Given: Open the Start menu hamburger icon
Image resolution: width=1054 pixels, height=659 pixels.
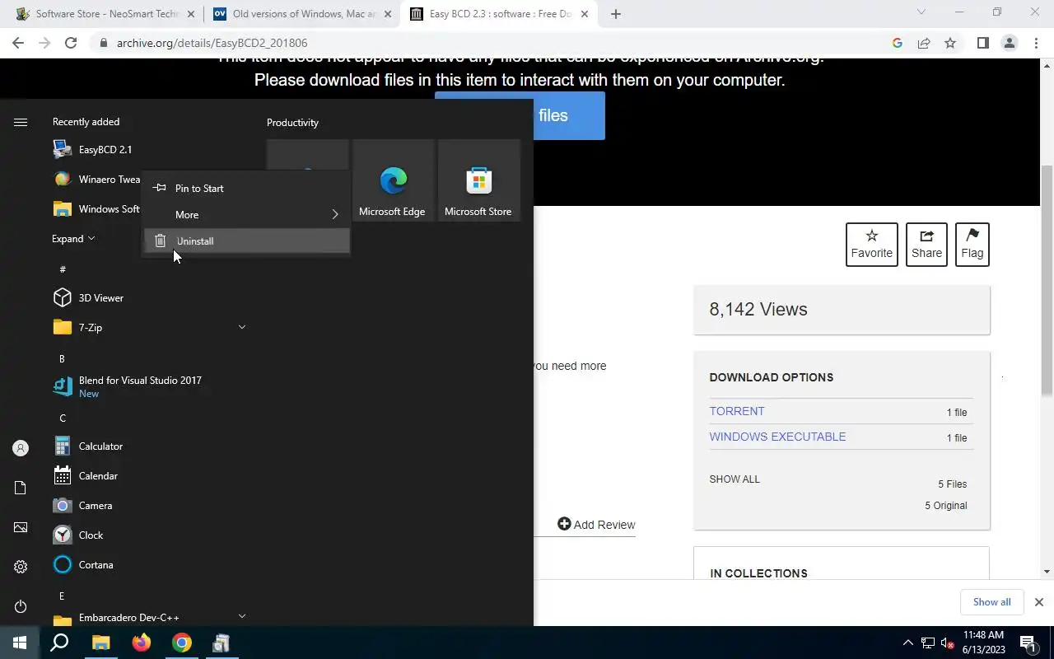Looking at the screenshot, I should (x=21, y=122).
